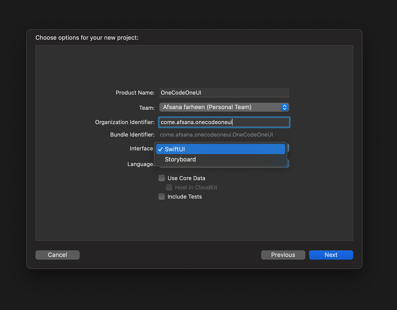397x310 pixels.
Task: Click the highlighted SwiftUI row
Action: (x=220, y=149)
